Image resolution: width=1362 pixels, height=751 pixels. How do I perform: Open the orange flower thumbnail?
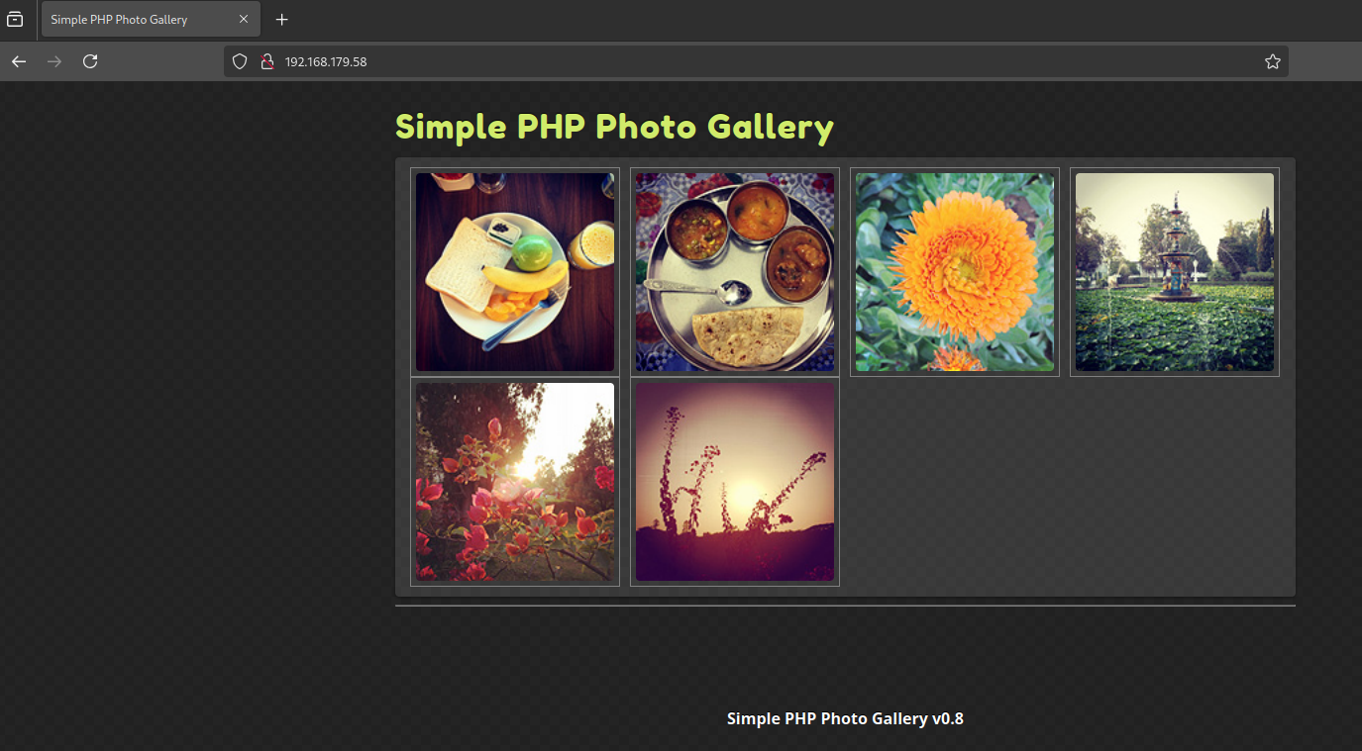955,272
